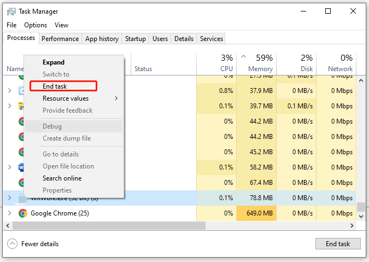Expand the Word process group chevron
Viewport: 369px width, 262px height.
[x=10, y=167]
